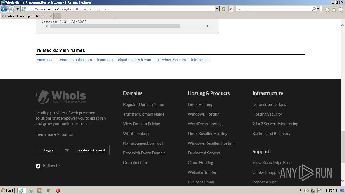
Task: Open the enom.com related domain
Action: [x=46, y=60]
